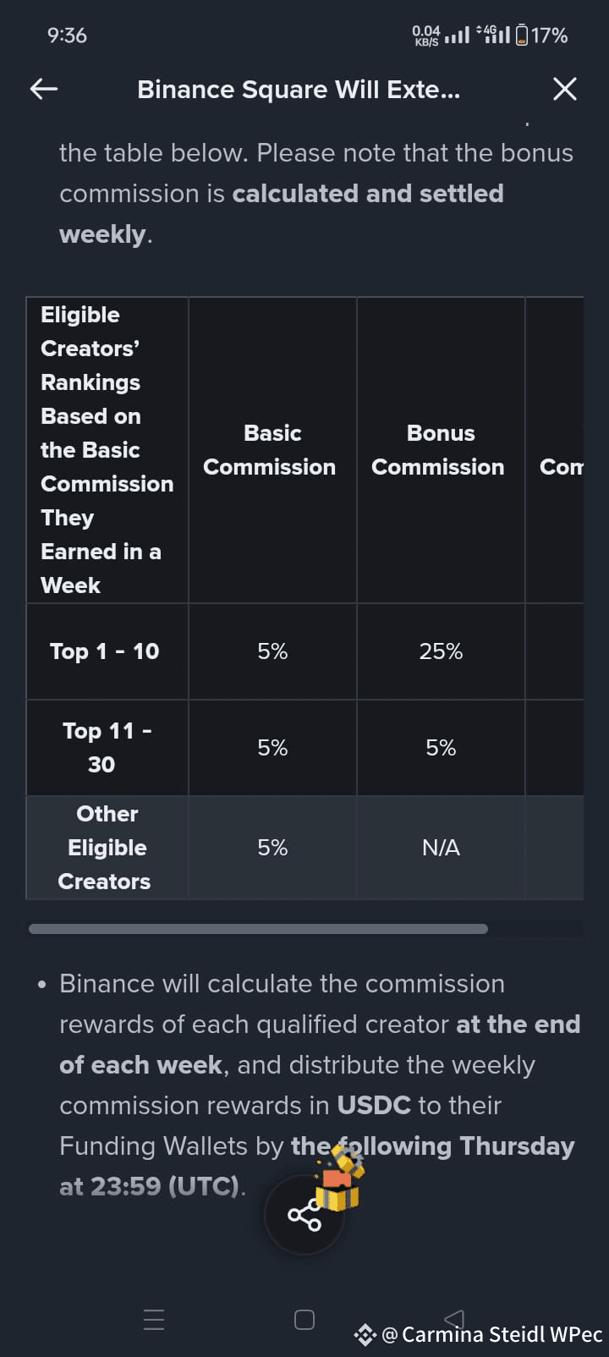609x1357 pixels.
Task: Tap the Carmina Steidl WPec username watermark
Action: [x=502, y=1335]
